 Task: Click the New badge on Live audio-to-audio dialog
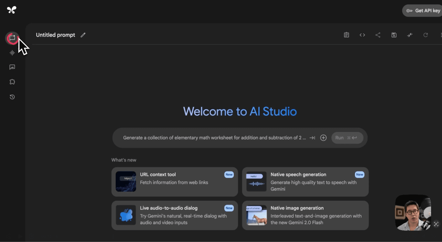point(229,208)
